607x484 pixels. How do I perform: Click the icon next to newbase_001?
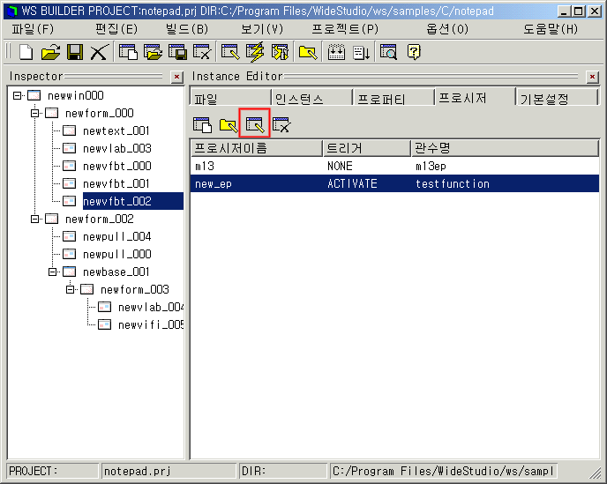tap(70, 272)
